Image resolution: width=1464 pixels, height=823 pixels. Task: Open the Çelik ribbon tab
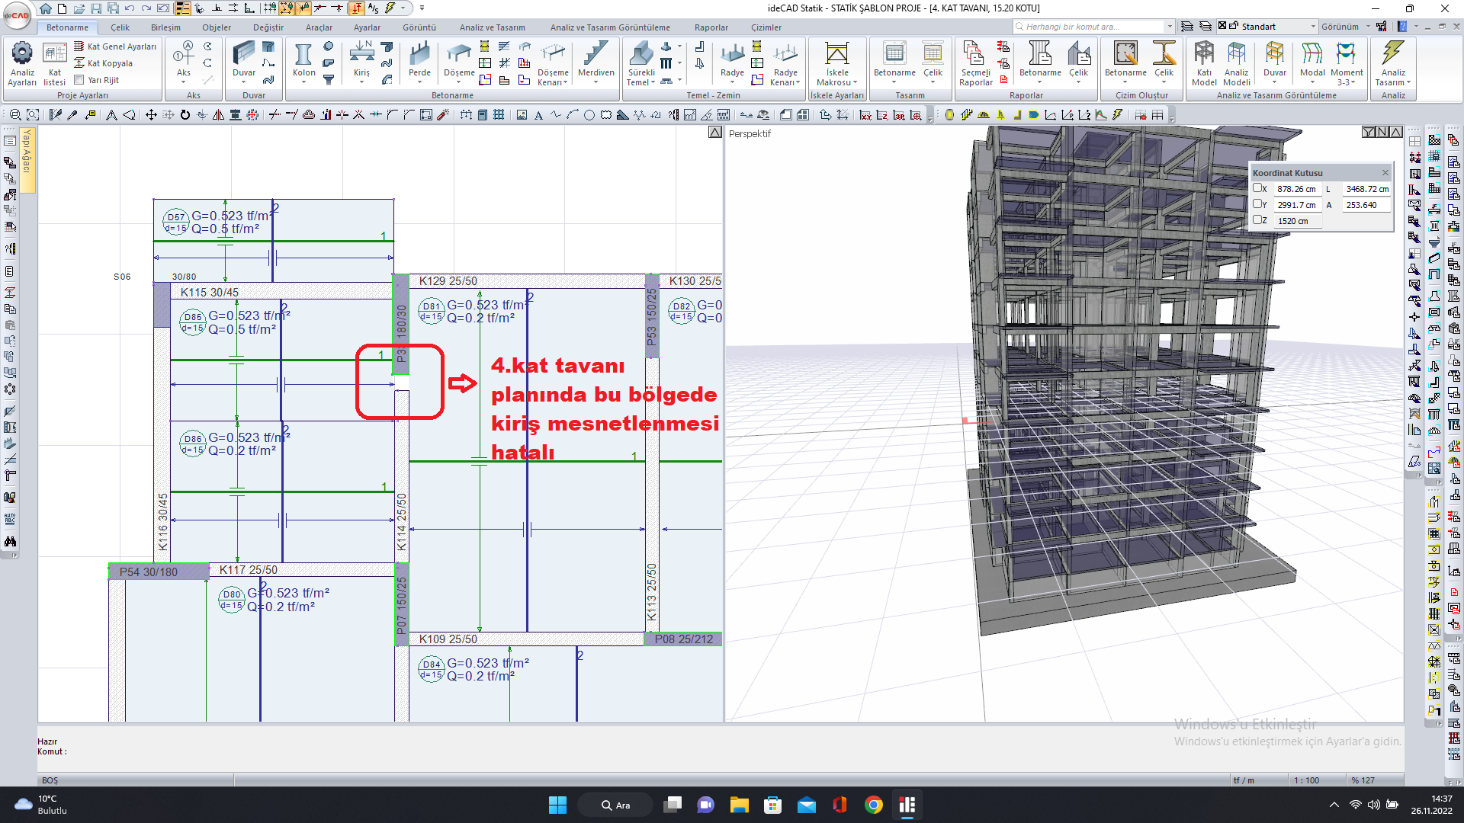click(x=120, y=27)
